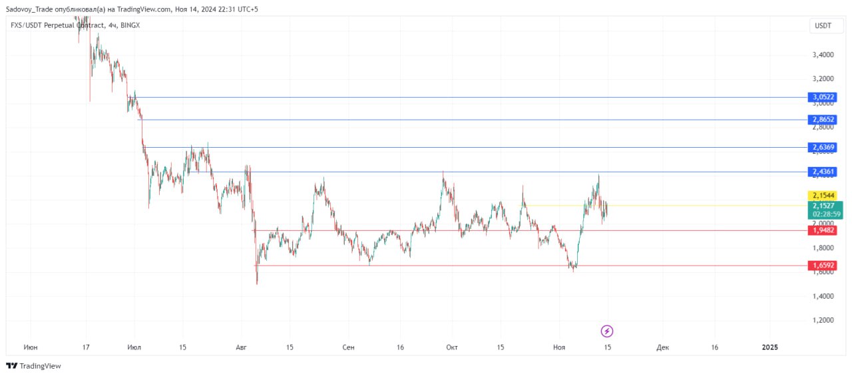
Task: Select the red 1,6592 support label
Action: [x=823, y=266]
